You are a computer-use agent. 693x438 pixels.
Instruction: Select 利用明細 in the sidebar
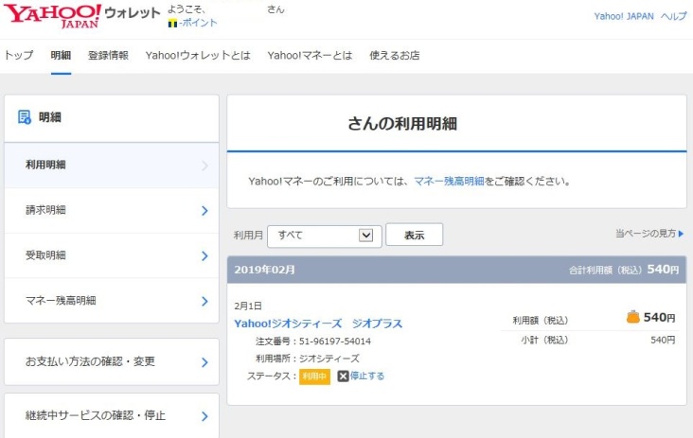coord(112,166)
